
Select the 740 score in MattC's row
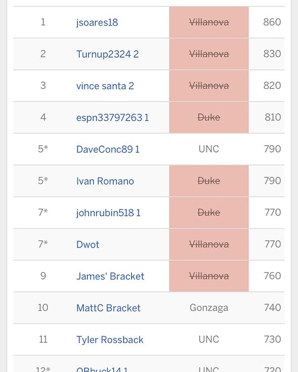[x=272, y=308]
